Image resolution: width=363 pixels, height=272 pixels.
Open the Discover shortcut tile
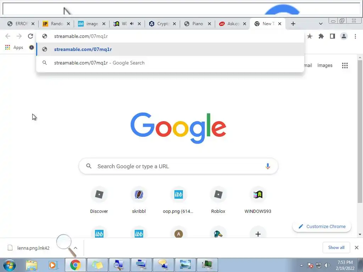click(99, 200)
